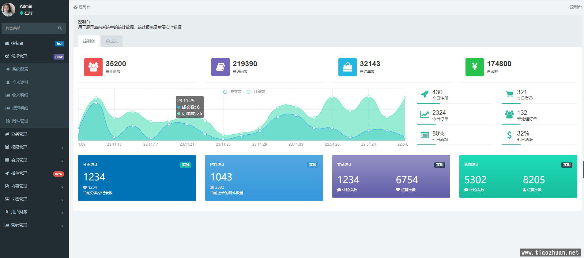
Task: Click the green 总金额 yen icon
Action: point(475,67)
